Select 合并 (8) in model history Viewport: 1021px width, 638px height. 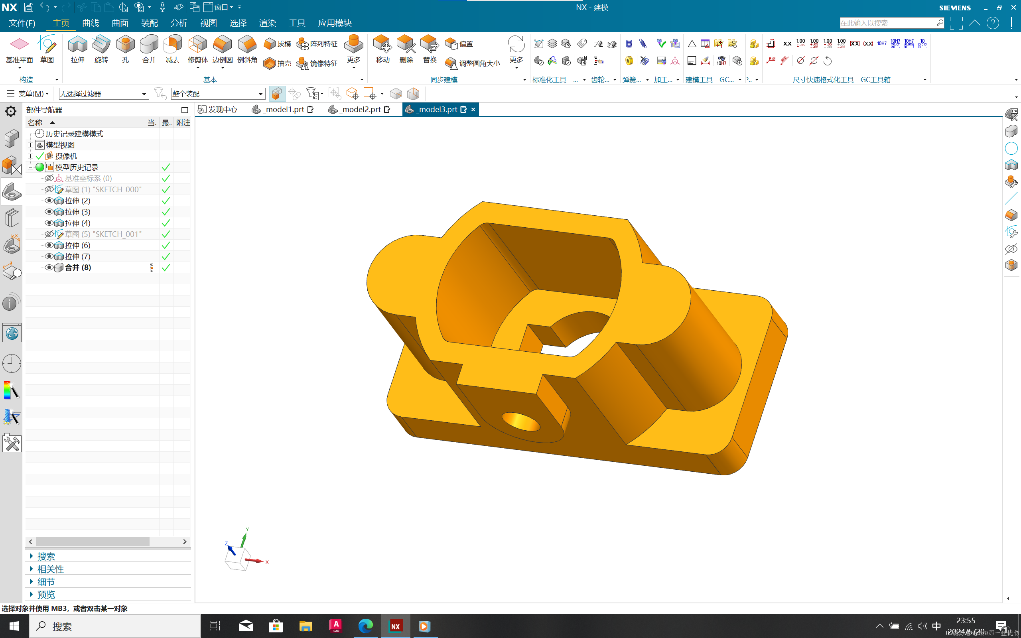[78, 268]
